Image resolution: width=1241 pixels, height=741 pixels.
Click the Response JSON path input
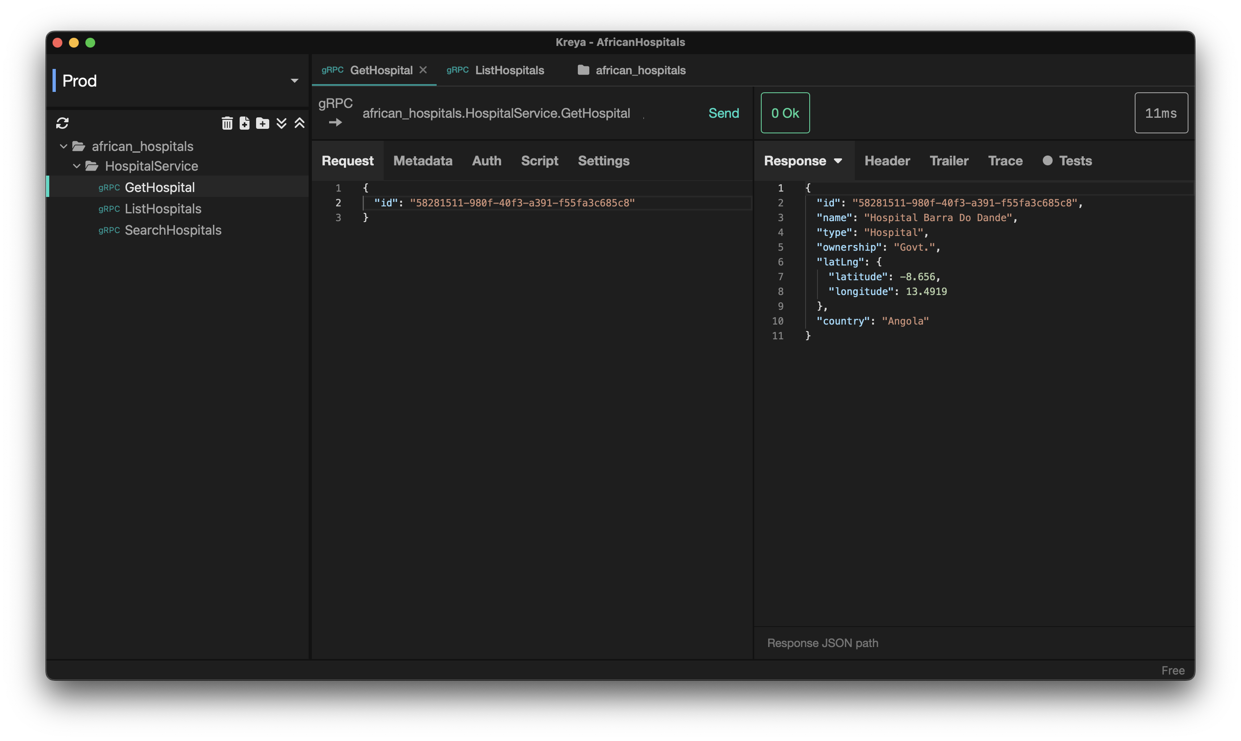click(x=974, y=643)
